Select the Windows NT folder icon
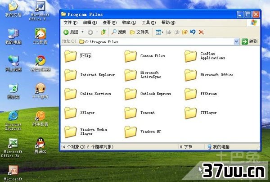Viewport: 270px width, 182px height. 130,132
